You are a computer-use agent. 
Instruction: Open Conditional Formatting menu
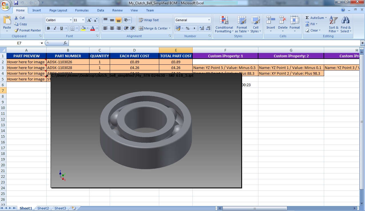pyautogui.click(x=224, y=24)
